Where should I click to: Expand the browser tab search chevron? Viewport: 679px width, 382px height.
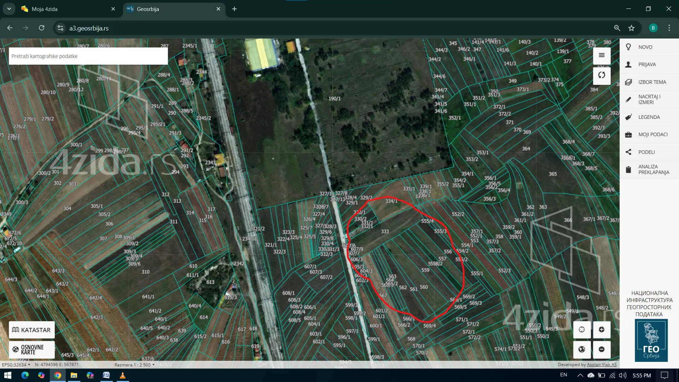9,9
